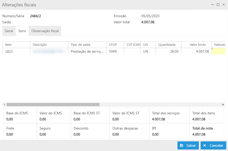Click Valor bruto cell 4.007,08
Screen dimensions: 228x151
[x=197, y=51]
